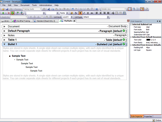Open the Details view dropdown
The image size is (162, 122).
point(125,9)
